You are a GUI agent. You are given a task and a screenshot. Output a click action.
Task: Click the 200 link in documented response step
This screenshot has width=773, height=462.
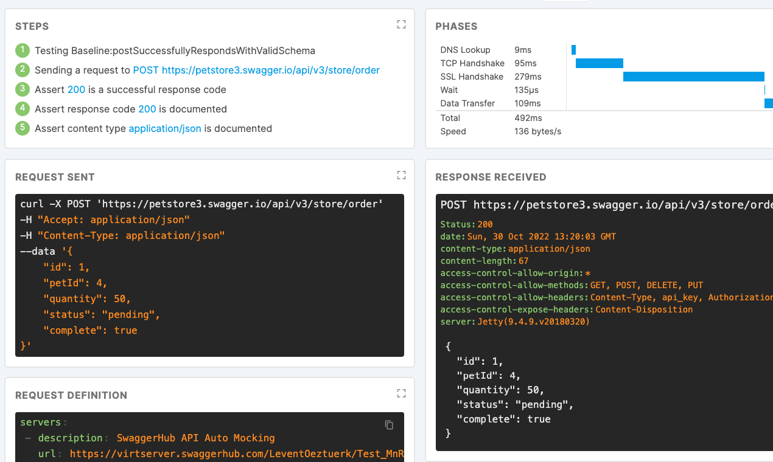(147, 109)
